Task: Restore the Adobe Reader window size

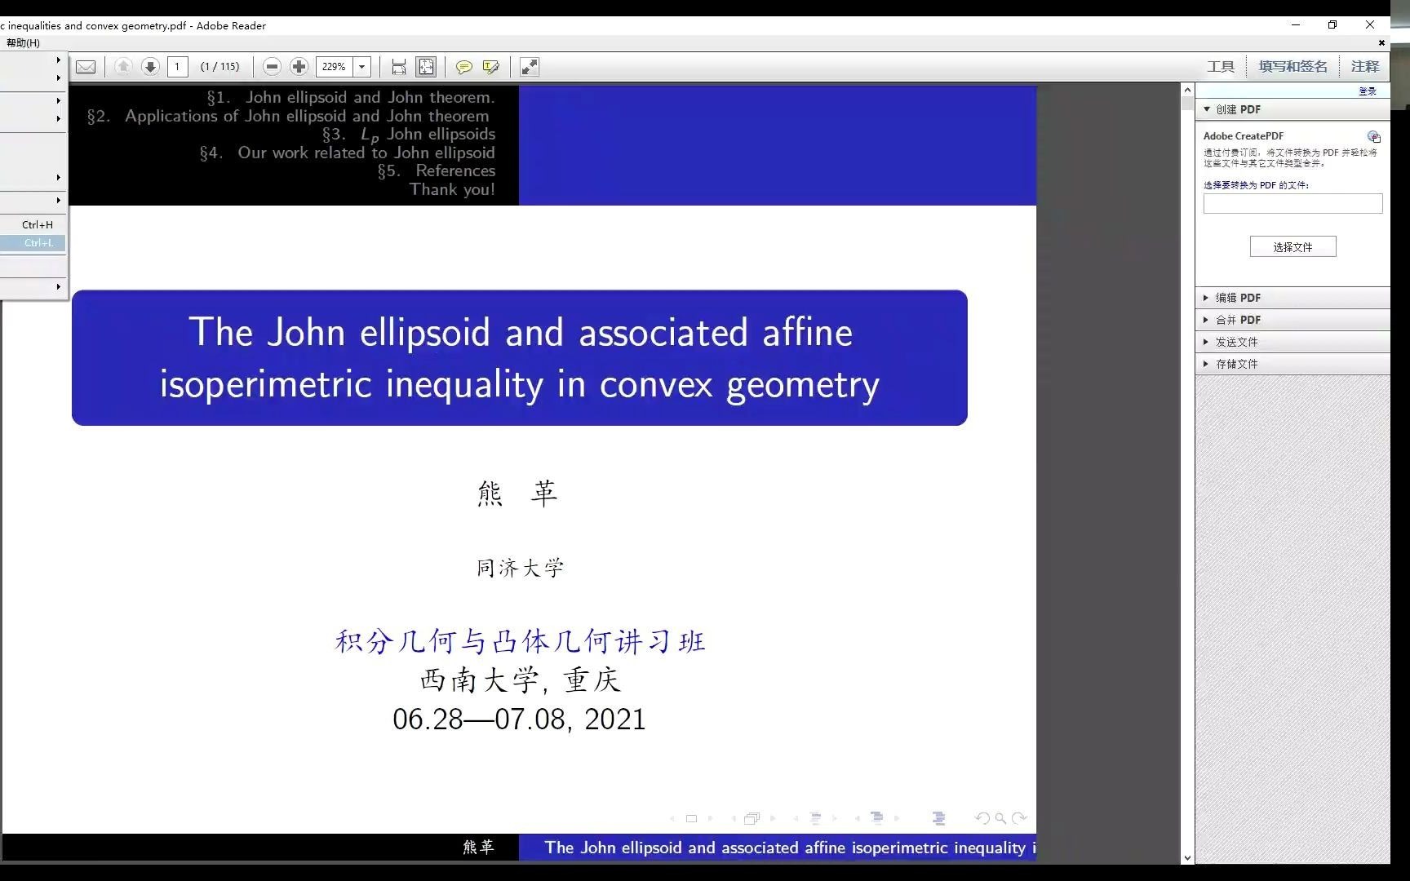Action: tap(1332, 25)
